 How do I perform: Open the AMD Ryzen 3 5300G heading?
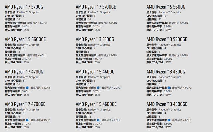95,39
